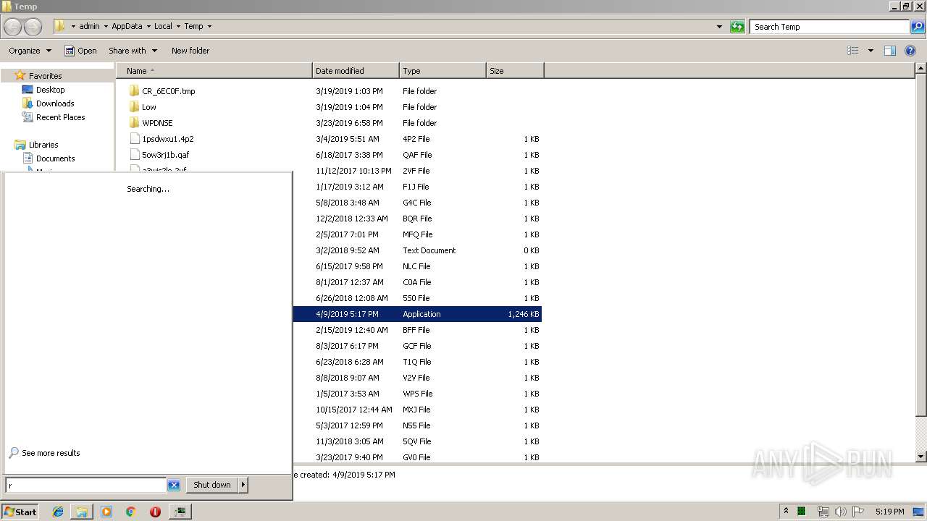Clear the Start menu search box
This screenshot has width=927, height=521.
[x=174, y=486]
